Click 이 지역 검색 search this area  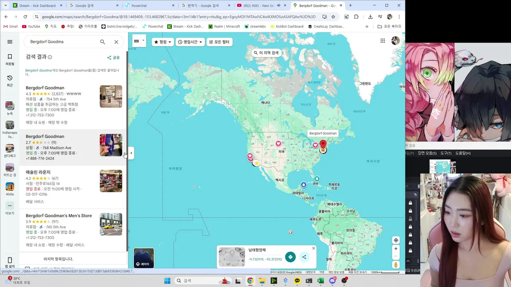tap(266, 53)
